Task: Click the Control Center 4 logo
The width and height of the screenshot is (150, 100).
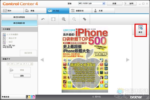Action: point(20,4)
